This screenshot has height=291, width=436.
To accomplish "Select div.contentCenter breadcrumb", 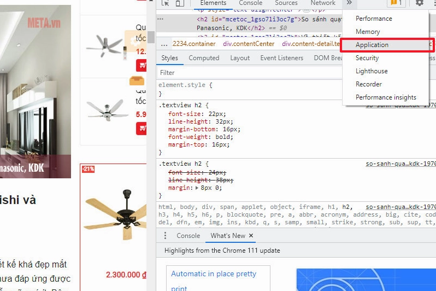I will click(x=249, y=44).
